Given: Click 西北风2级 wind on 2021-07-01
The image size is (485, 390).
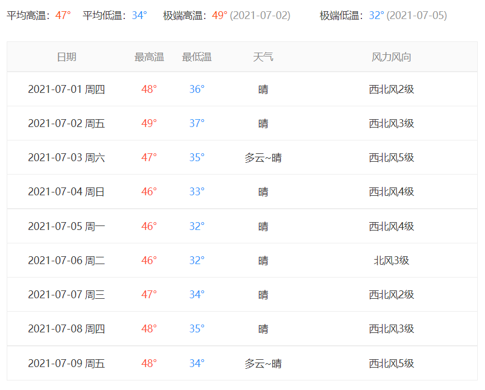Looking at the screenshot, I should 391,90.
